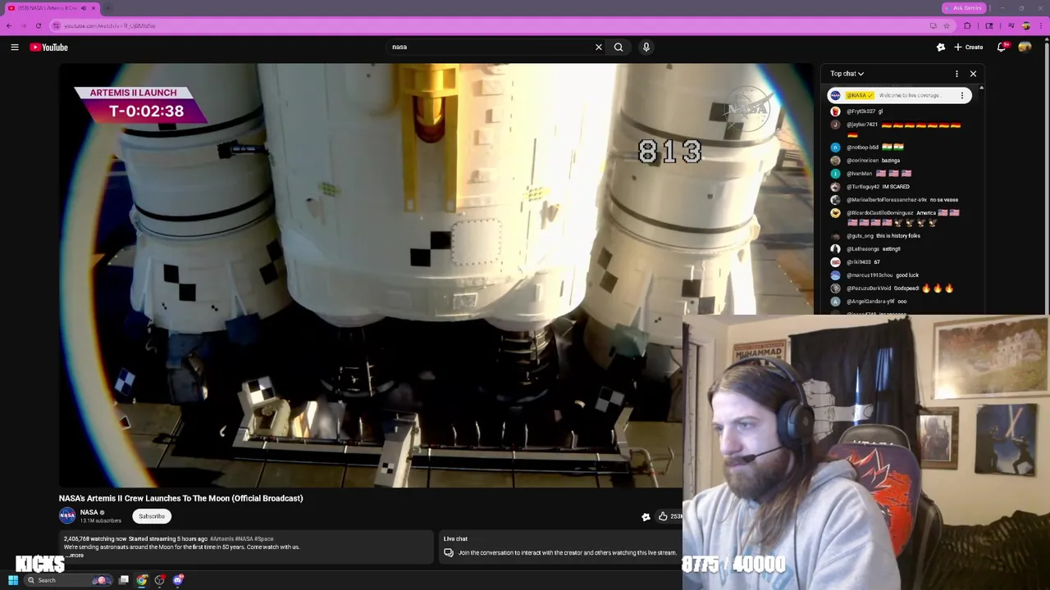The image size is (1050, 590).
Task: Open YouTube notifications bell
Action: tap(1002, 47)
